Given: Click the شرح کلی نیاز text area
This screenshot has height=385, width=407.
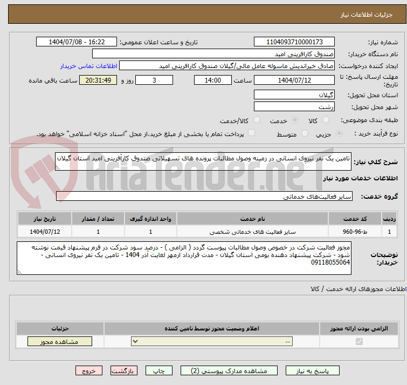Looking at the screenshot, I should coord(203,161).
